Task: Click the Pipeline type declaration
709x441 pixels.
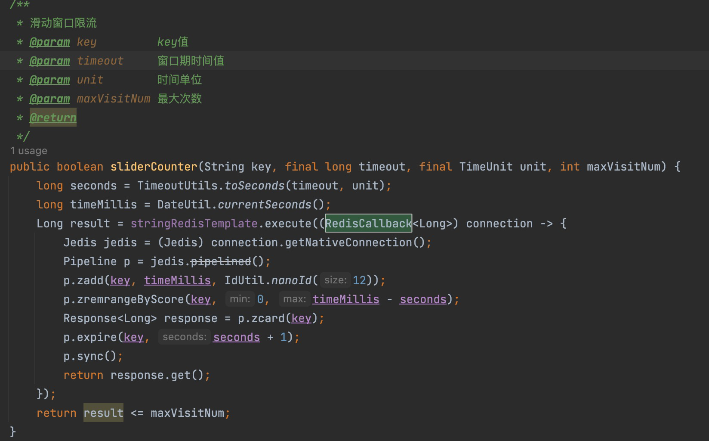Action: click(x=90, y=261)
